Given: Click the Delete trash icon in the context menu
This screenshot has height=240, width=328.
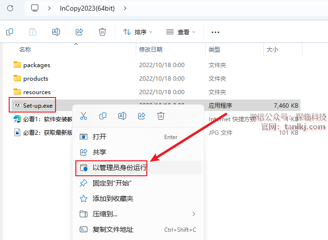Looking at the screenshot, I should coord(161,116).
